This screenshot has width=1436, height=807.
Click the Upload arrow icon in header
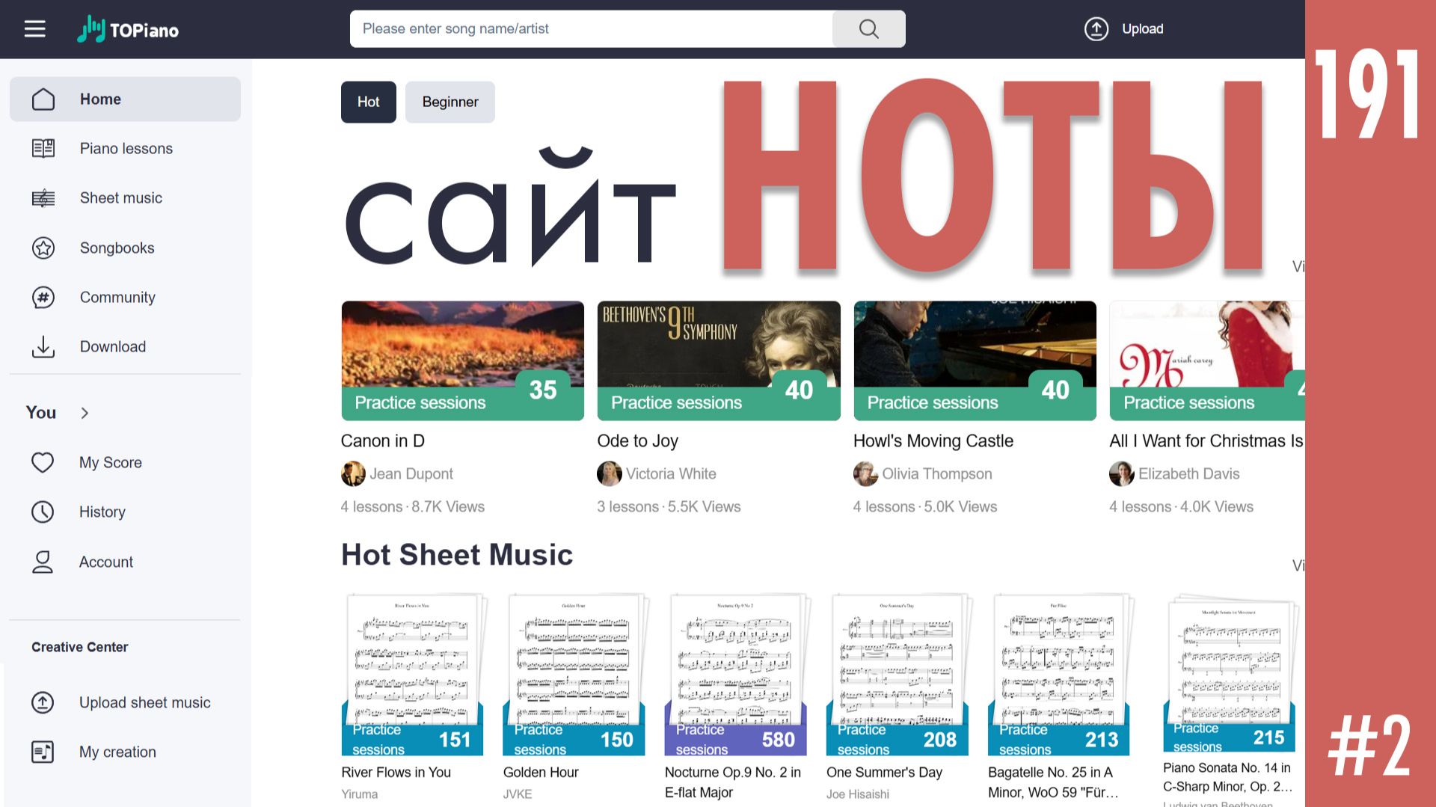pyautogui.click(x=1096, y=29)
